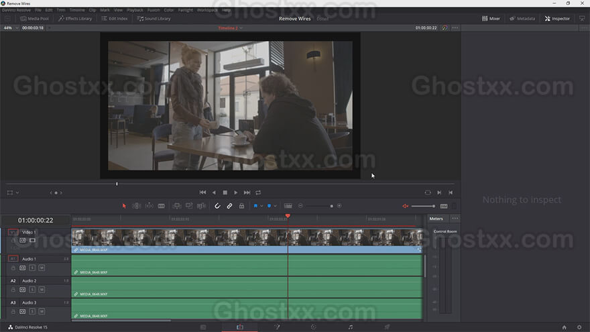Open the Workspace menu
The image size is (590, 332).
click(207, 10)
